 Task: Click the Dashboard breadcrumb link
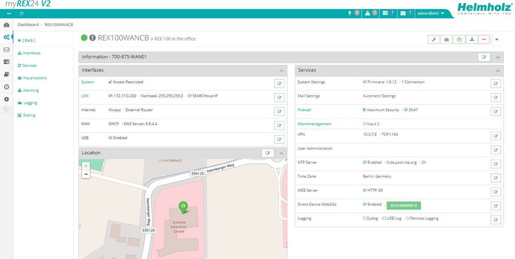coord(28,25)
